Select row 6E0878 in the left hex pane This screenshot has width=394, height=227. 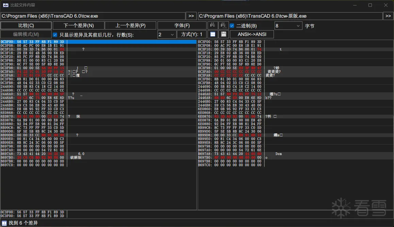[x=99, y=120]
